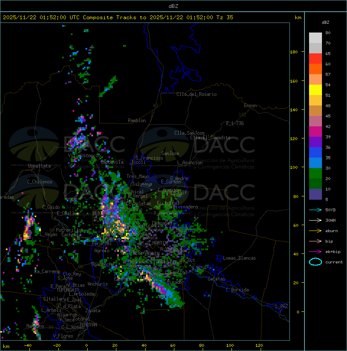Select the bright yellow 51–54 dBZ swatch
Screen dimensions: 347x351
315,90
